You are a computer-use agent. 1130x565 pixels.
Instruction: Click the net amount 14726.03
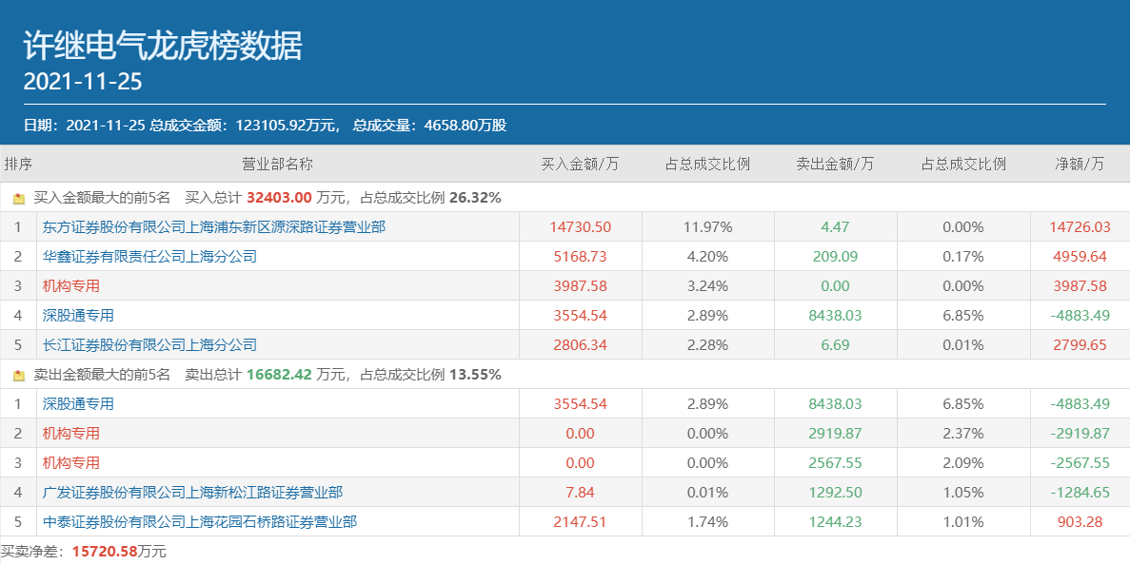click(x=1080, y=226)
